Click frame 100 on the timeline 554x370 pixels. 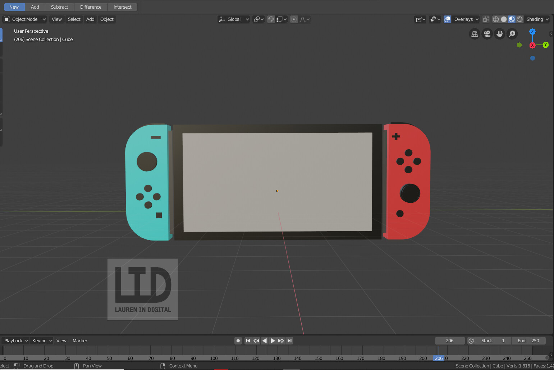214,358
